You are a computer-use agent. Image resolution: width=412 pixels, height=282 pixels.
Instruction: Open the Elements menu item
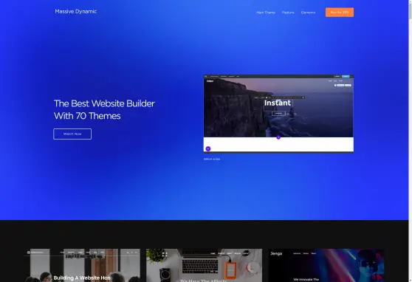[x=308, y=13]
